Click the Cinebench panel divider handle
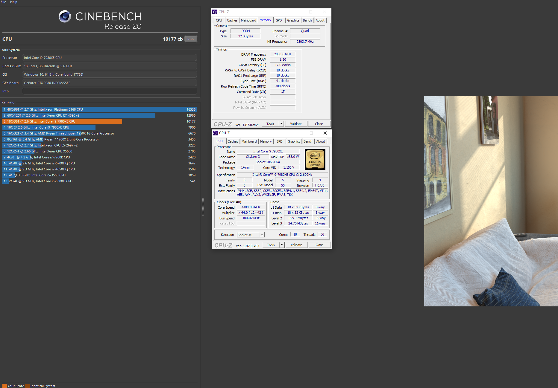558x388 pixels. (203, 207)
